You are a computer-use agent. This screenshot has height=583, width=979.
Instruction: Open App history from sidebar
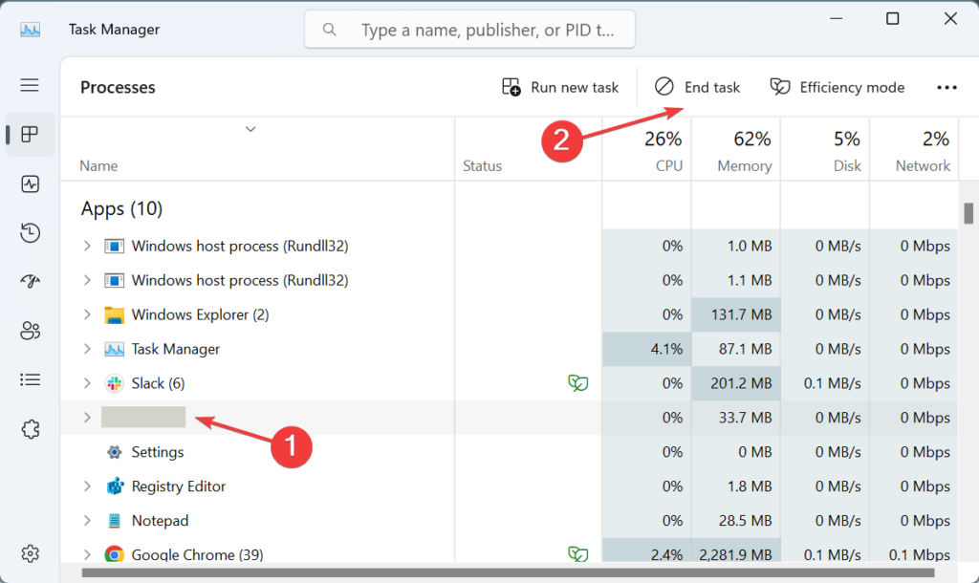tap(30, 232)
